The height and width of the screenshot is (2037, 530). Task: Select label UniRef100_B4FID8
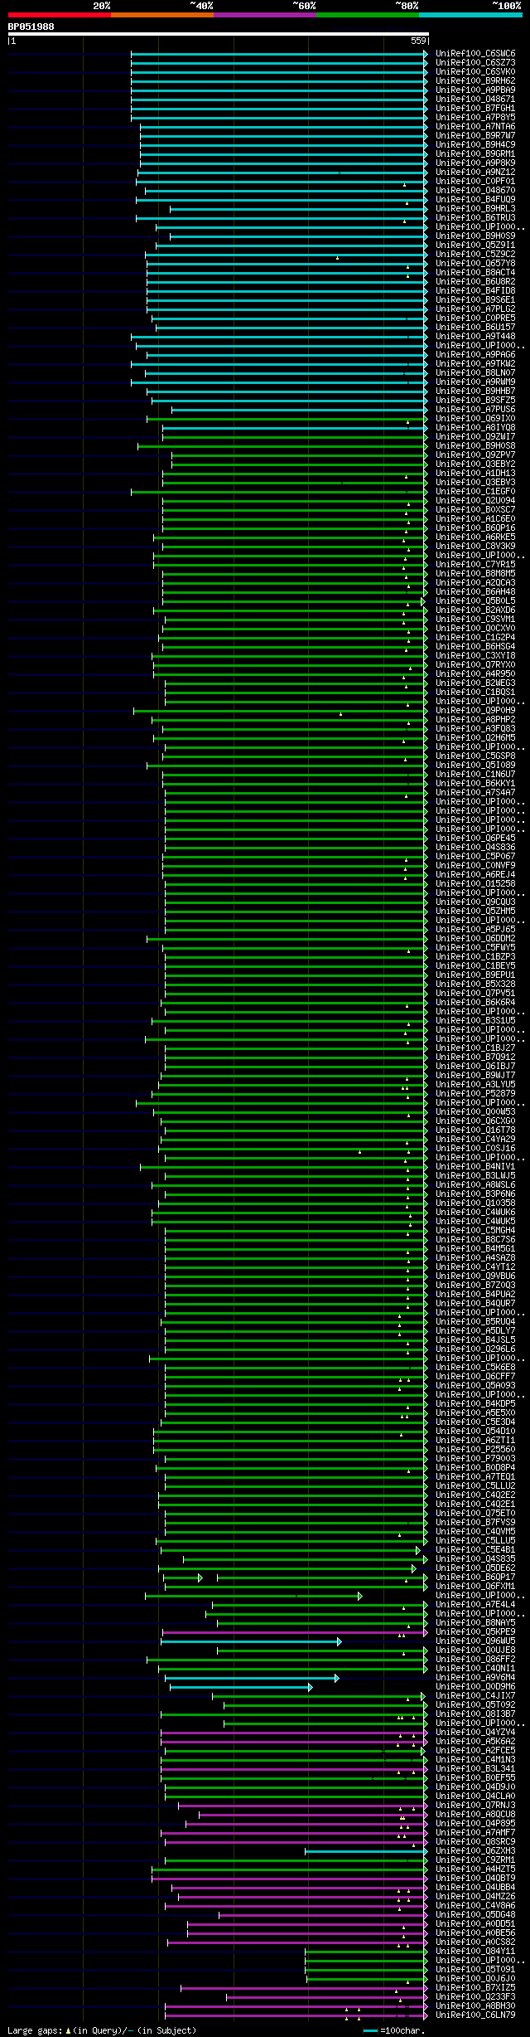click(x=475, y=291)
